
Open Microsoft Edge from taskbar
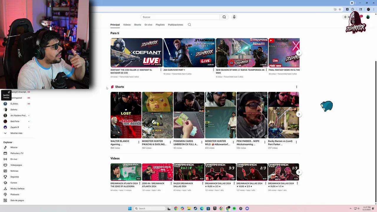[x=202, y=208]
